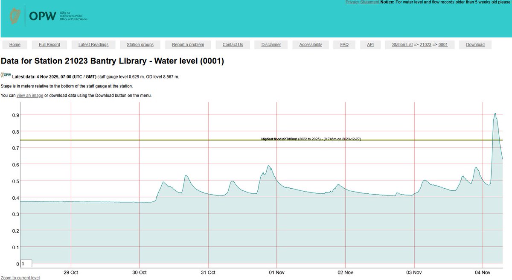The width and height of the screenshot is (512, 280).
Task: Click the highest flood record label on chart
Action: 311,139
